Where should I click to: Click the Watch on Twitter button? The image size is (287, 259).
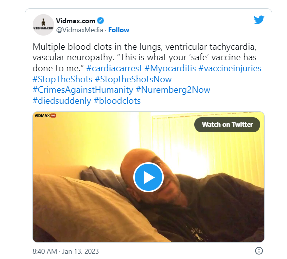227,124
